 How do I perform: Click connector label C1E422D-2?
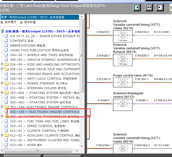coord(142,55)
